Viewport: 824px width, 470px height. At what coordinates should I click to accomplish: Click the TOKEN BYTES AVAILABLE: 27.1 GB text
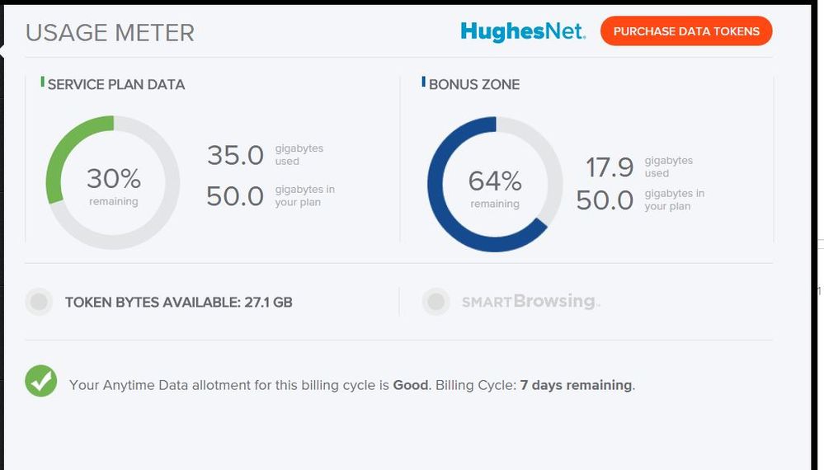click(x=179, y=303)
